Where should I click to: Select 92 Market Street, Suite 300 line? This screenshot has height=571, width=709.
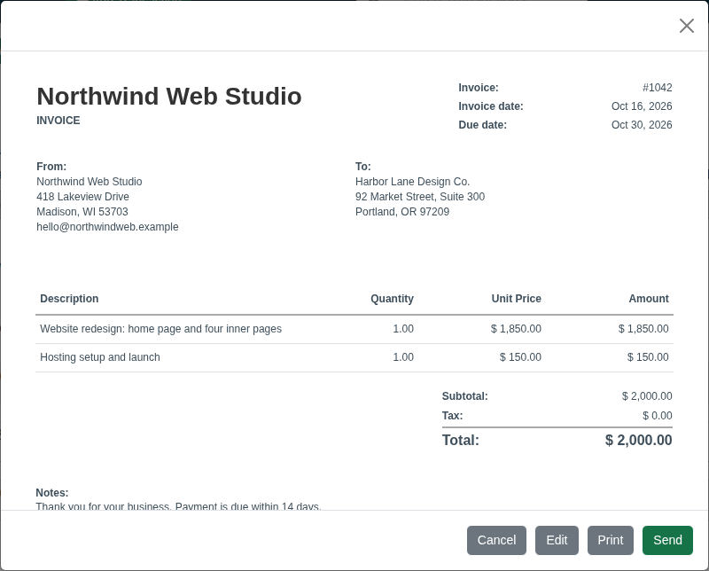click(x=420, y=196)
